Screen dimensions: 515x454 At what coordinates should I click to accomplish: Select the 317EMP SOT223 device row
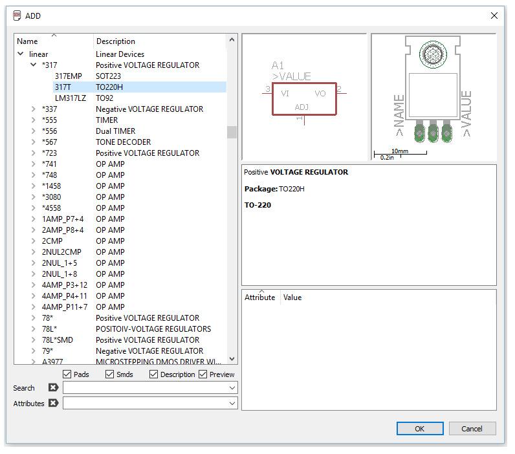click(x=140, y=76)
